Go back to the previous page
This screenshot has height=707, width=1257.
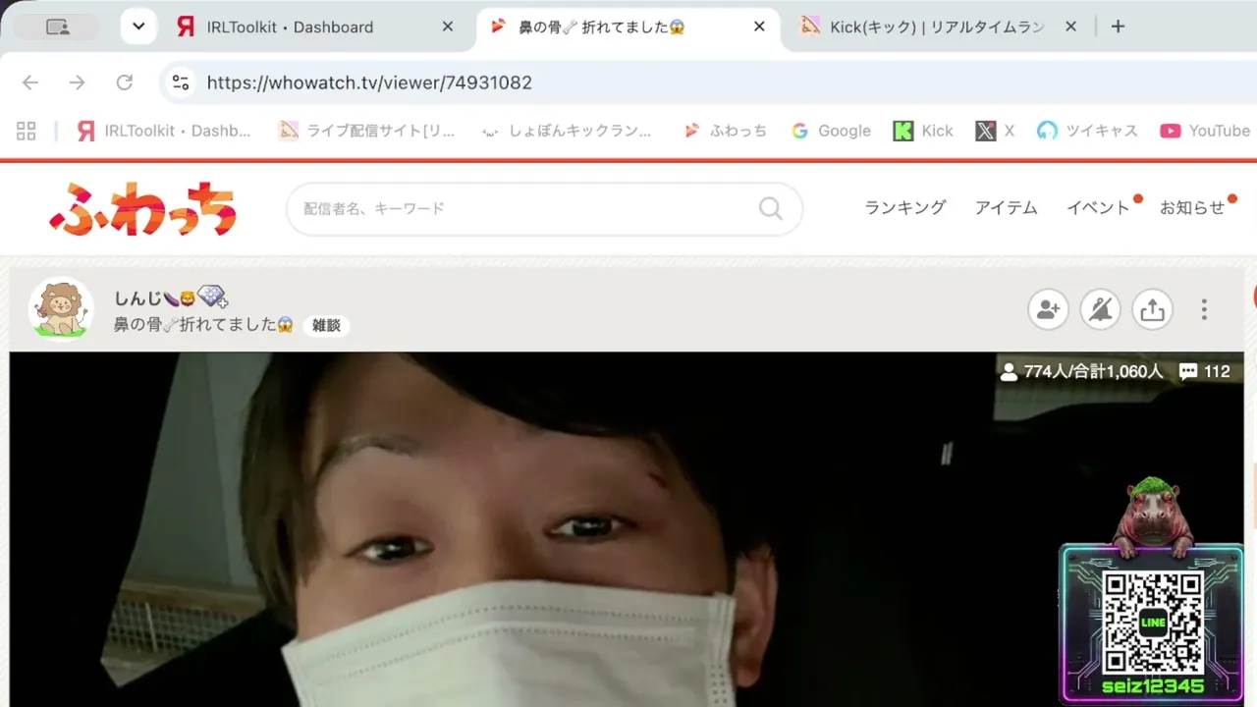[30, 82]
